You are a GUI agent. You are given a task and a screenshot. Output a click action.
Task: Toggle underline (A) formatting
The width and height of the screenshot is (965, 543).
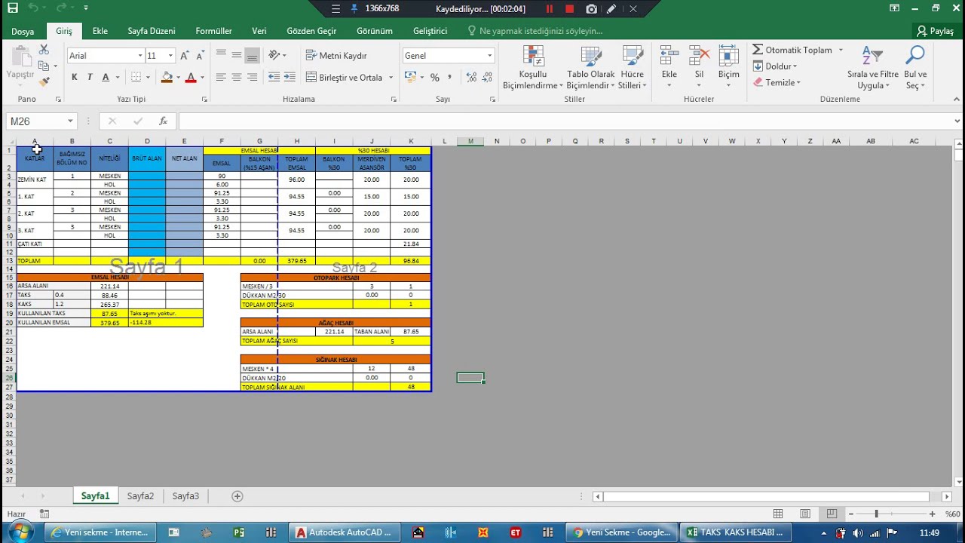106,77
